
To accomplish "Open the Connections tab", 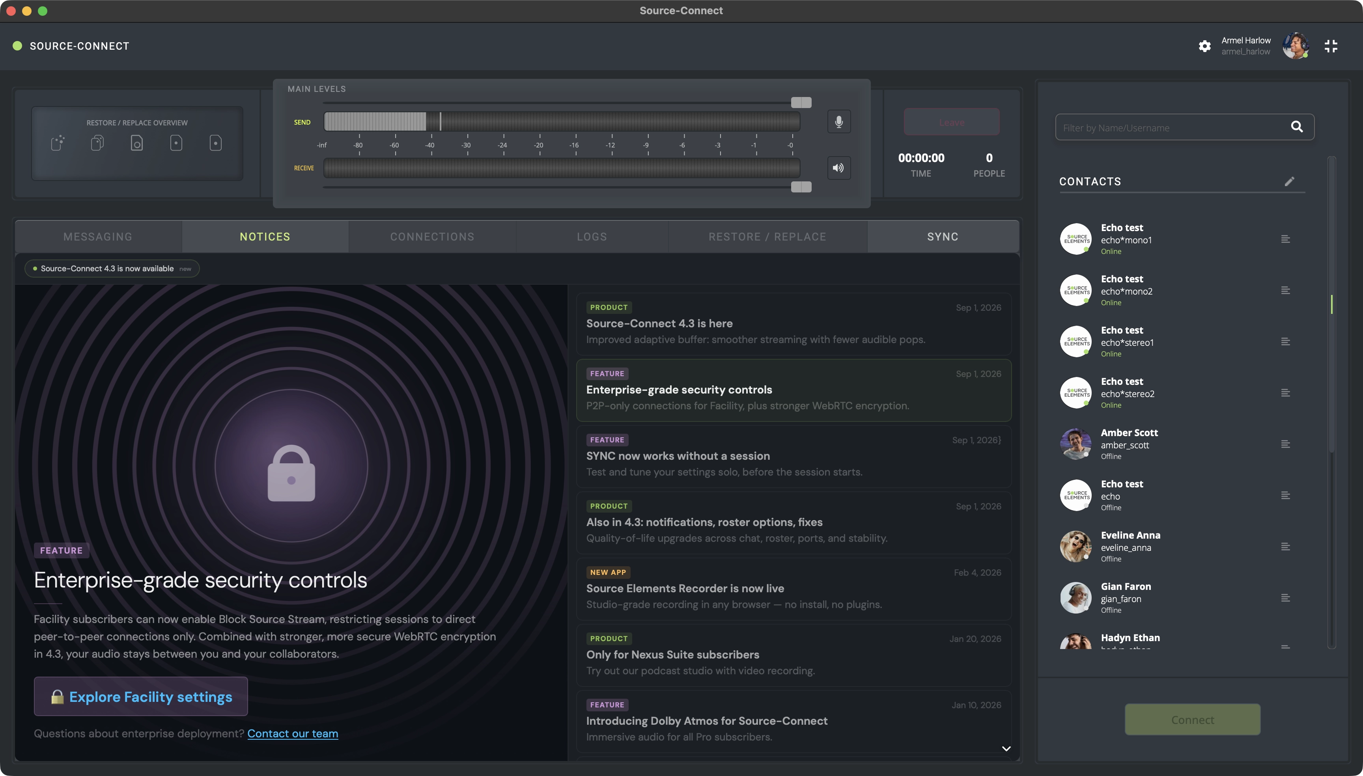I will point(432,237).
